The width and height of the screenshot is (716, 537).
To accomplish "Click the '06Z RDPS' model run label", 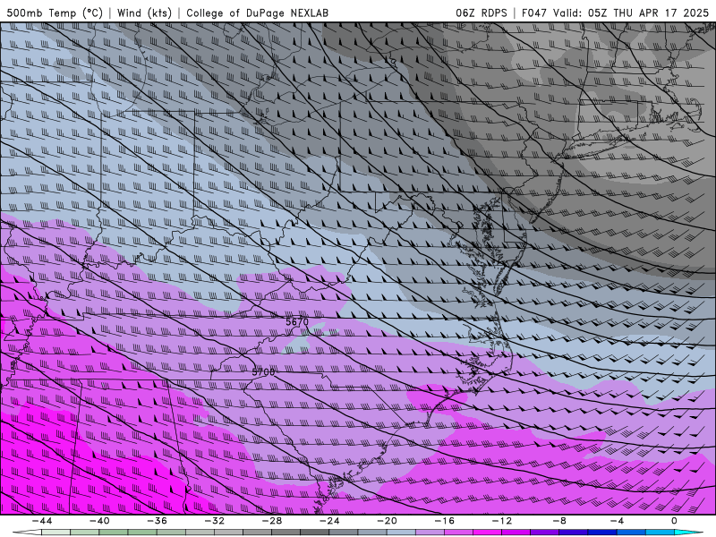I will [482, 13].
